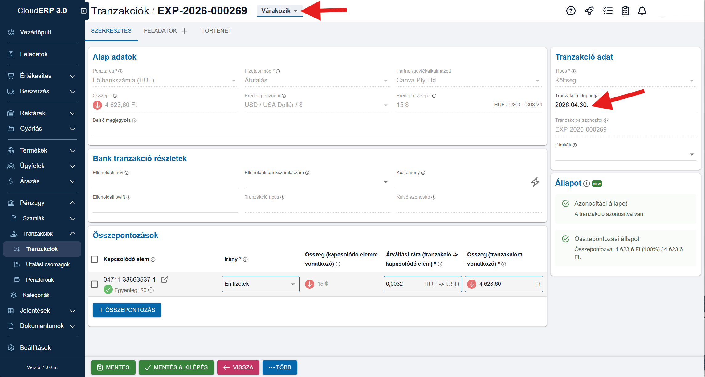Click the MENTÉS & KILÉPÉS button
Viewport: 705px width, 377px height.
coord(176,367)
